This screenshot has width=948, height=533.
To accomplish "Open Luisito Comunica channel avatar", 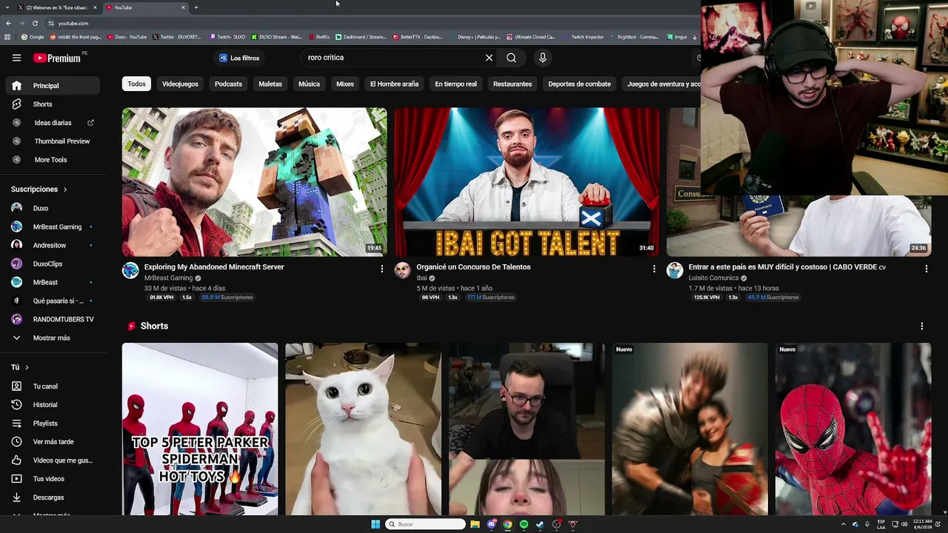I will click(x=675, y=270).
